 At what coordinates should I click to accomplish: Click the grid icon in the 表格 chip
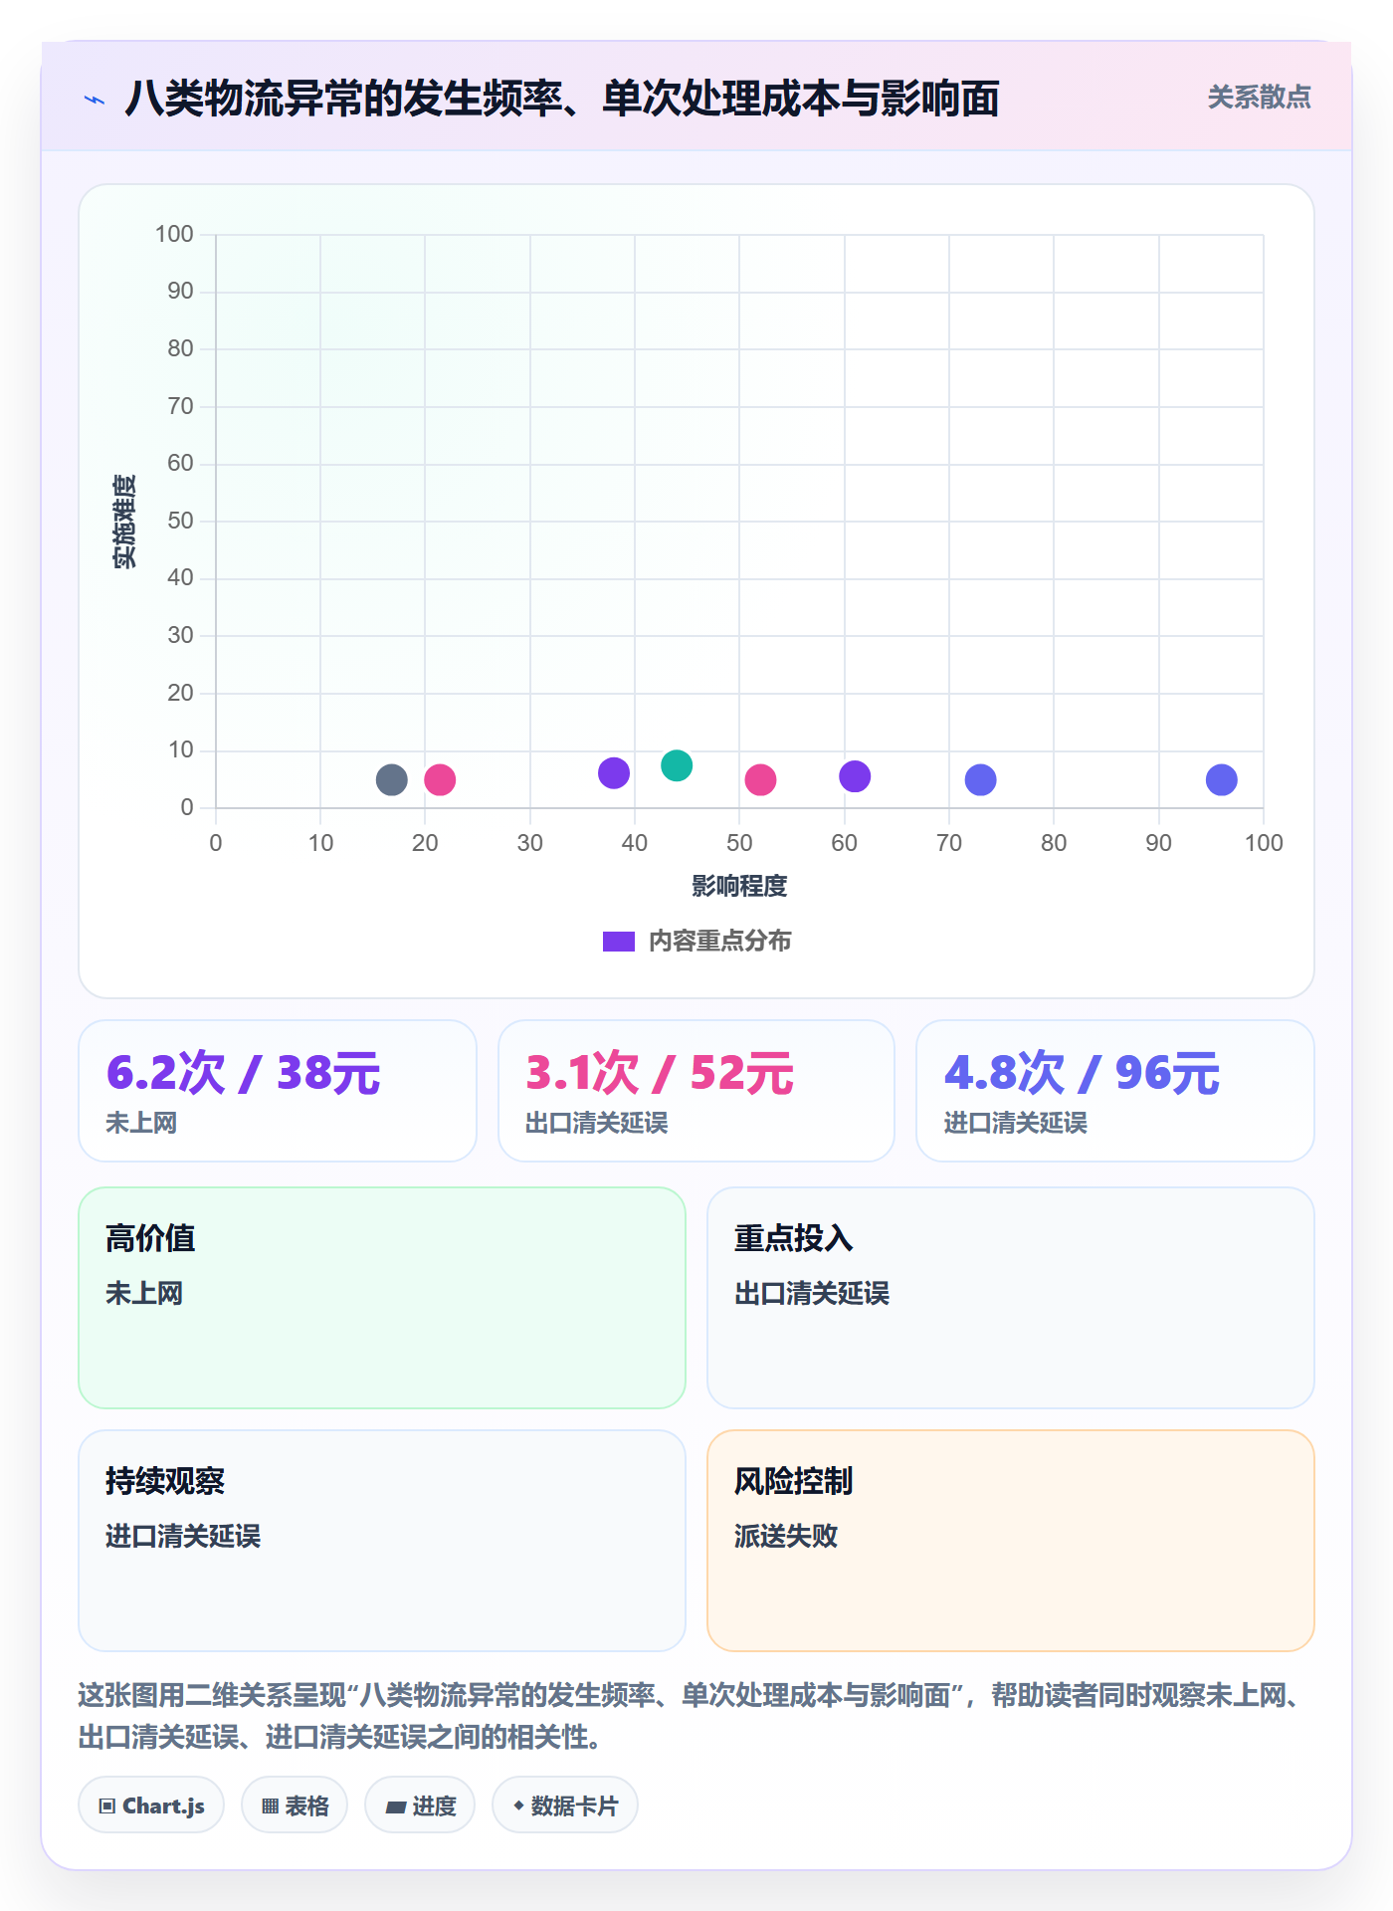pyautogui.click(x=271, y=1805)
